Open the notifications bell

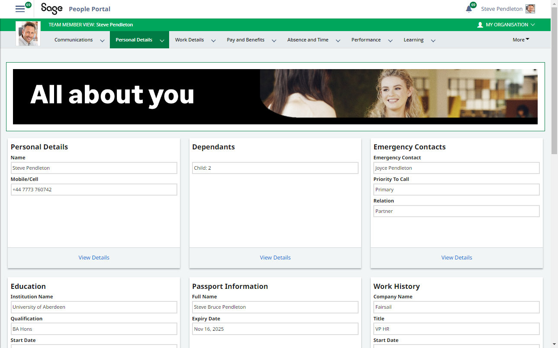pos(469,9)
